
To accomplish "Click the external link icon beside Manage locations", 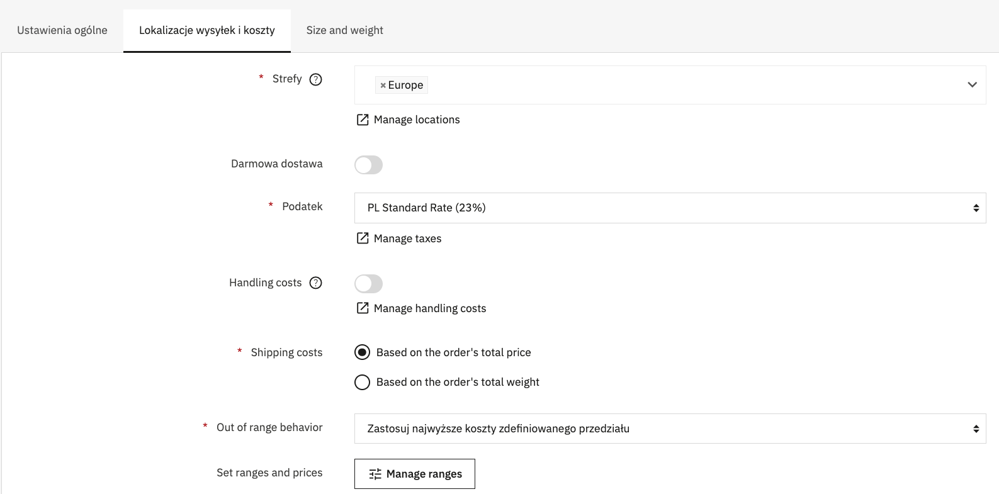I will pyautogui.click(x=363, y=120).
